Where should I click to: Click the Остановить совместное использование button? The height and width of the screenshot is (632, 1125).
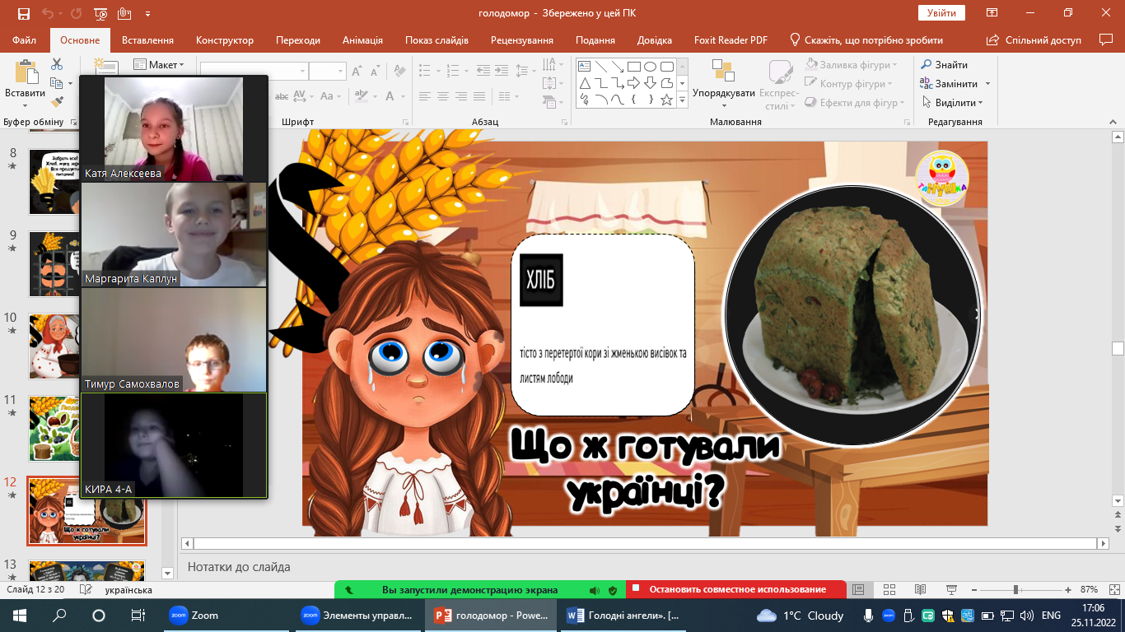pyautogui.click(x=736, y=590)
